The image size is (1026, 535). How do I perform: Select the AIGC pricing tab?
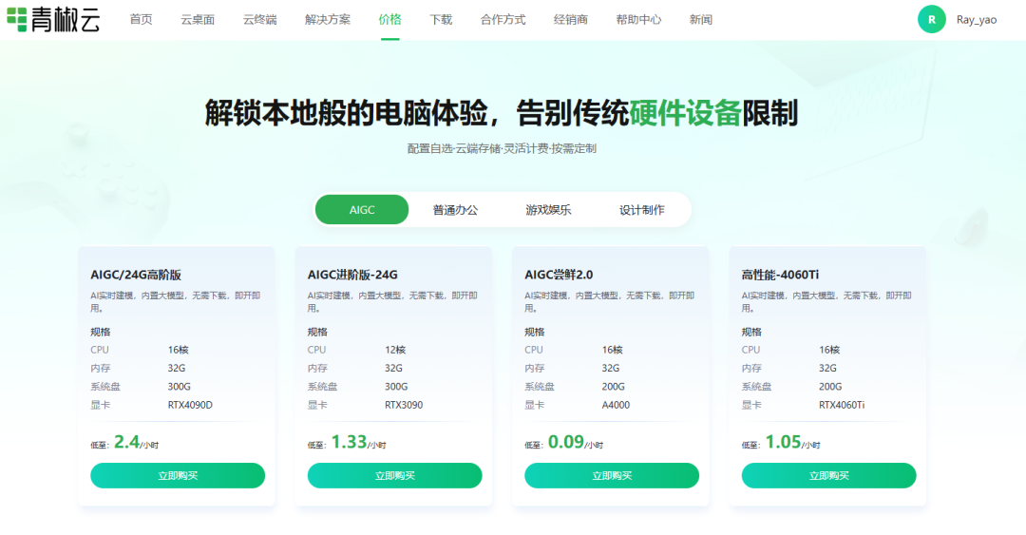tap(362, 210)
